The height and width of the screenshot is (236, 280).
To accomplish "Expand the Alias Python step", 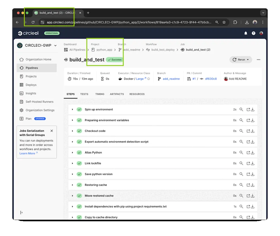I will pyautogui.click(x=72, y=153).
